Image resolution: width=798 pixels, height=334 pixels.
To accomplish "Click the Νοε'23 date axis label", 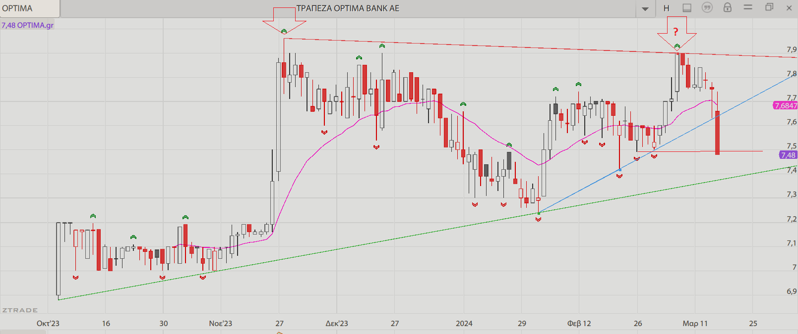I will coord(221,324).
